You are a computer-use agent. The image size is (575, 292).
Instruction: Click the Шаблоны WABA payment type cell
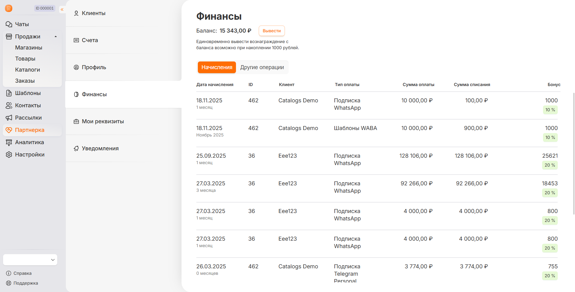[x=355, y=128]
